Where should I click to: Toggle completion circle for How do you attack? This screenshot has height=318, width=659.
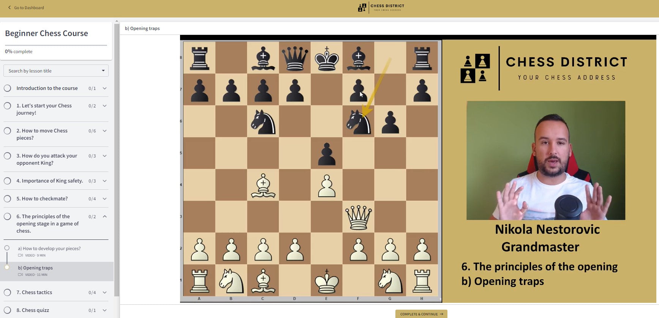pos(7,156)
